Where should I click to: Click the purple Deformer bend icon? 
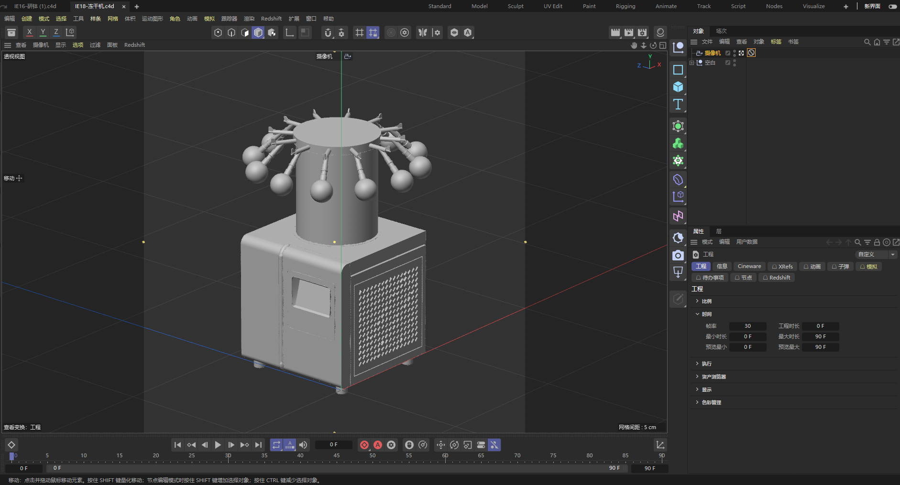(678, 180)
